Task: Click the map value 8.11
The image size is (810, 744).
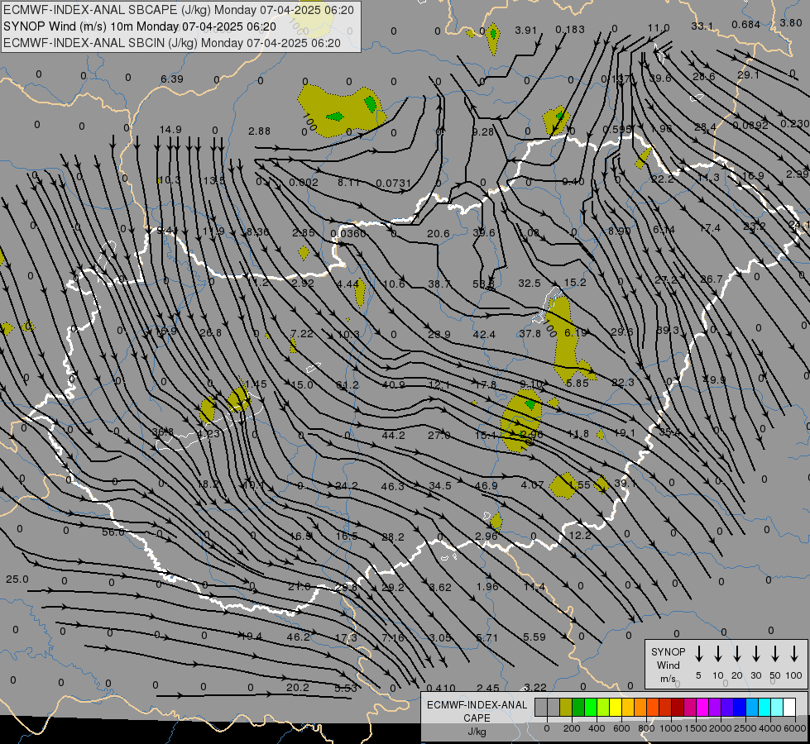Action: coord(348,182)
